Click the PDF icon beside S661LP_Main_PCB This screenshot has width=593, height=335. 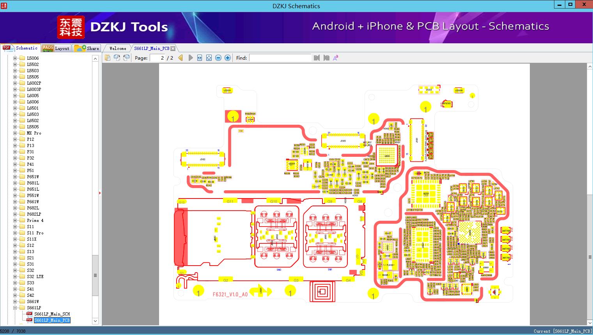(29, 320)
